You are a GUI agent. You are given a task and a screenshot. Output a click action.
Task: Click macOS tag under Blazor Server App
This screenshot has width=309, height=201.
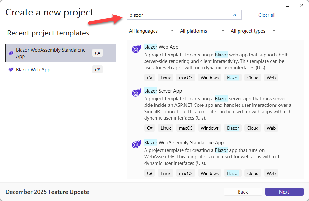click(186, 128)
